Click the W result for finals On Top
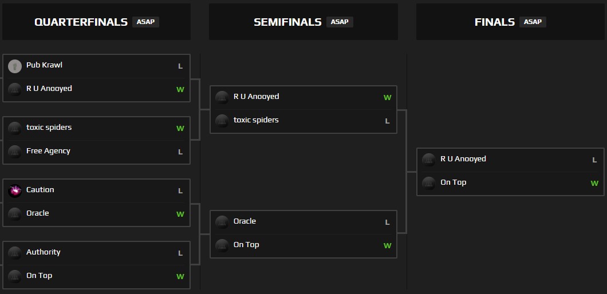Viewport: 607px width, 294px height. 594,184
